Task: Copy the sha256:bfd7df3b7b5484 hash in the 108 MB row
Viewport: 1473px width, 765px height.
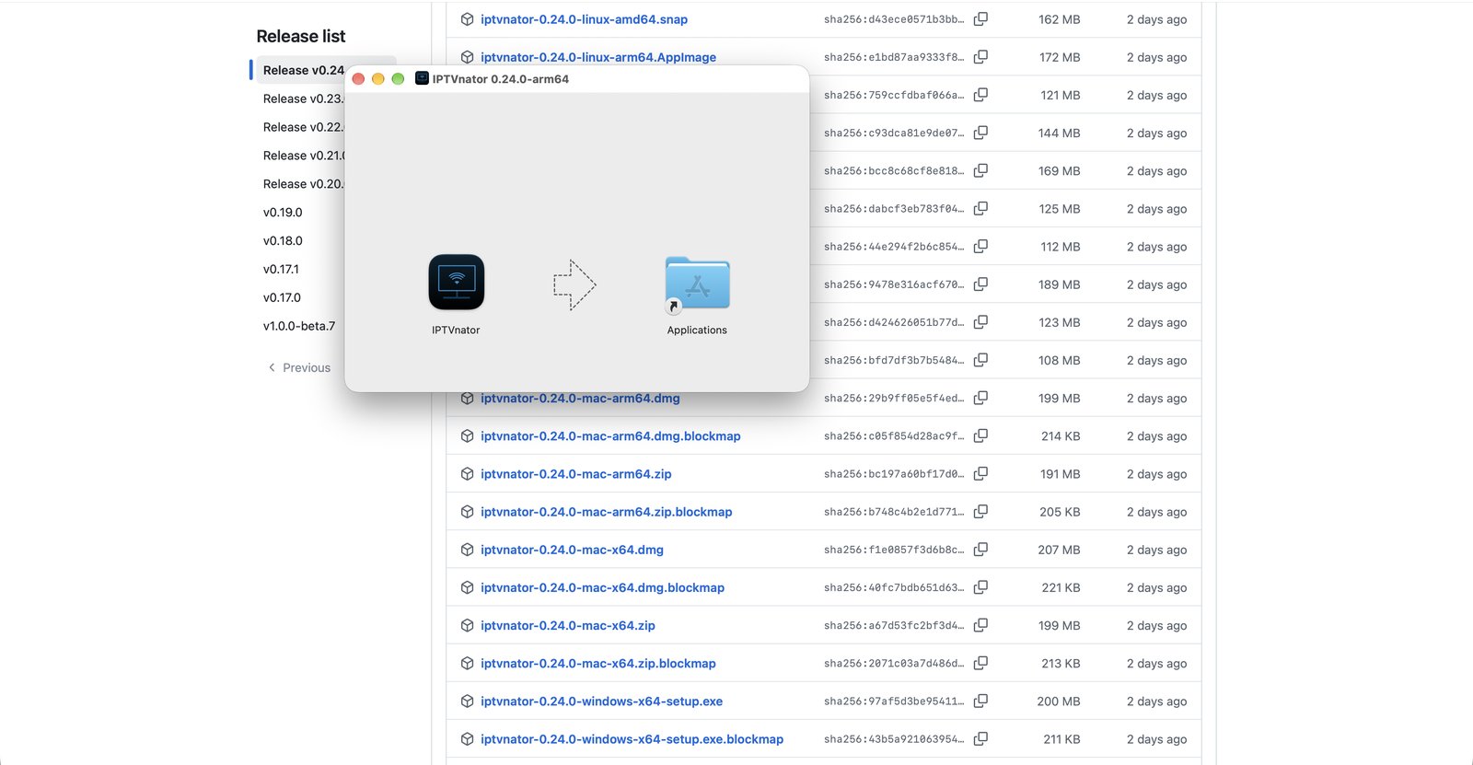Action: (x=980, y=359)
